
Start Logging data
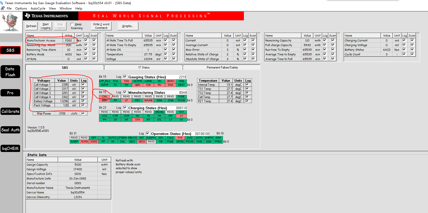[46, 26]
